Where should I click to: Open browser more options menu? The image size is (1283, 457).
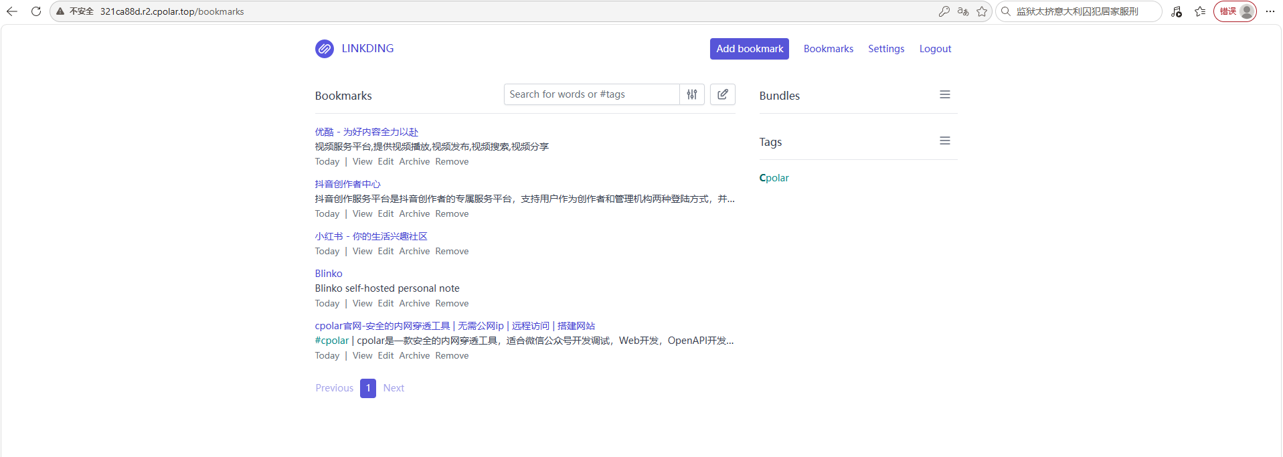point(1270,11)
